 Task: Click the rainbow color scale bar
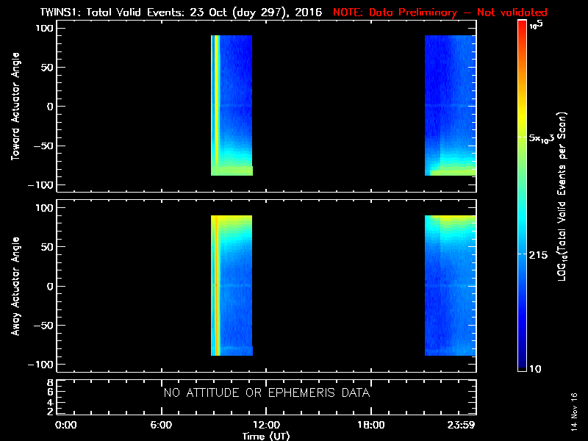pyautogui.click(x=522, y=196)
